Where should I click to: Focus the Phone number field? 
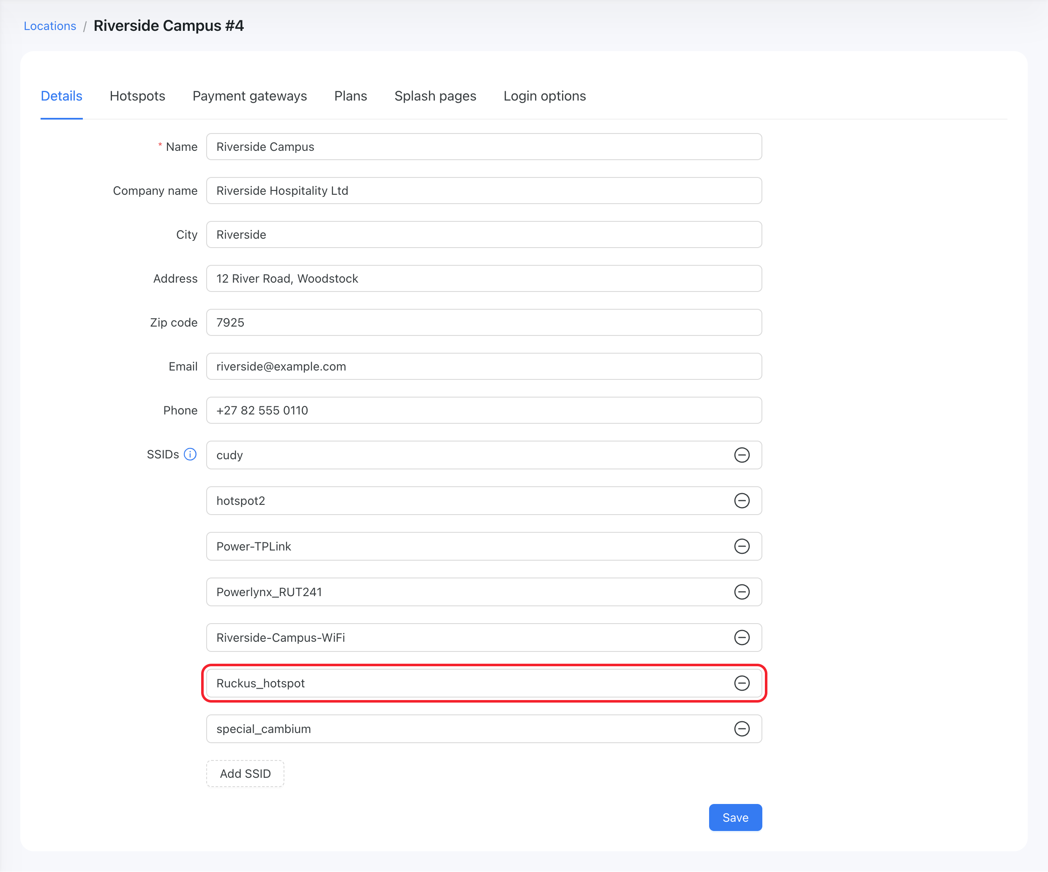(x=484, y=410)
